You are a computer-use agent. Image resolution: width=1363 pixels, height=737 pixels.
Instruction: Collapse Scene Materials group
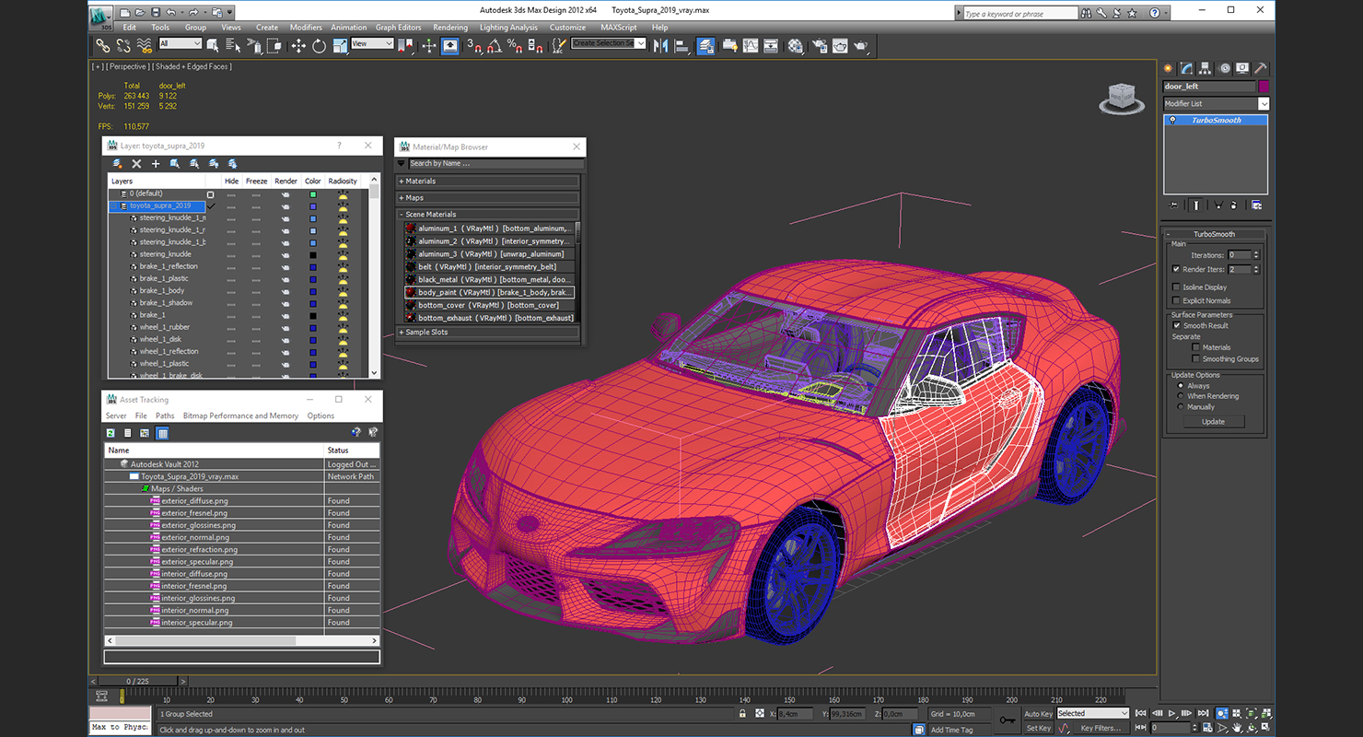(x=489, y=215)
